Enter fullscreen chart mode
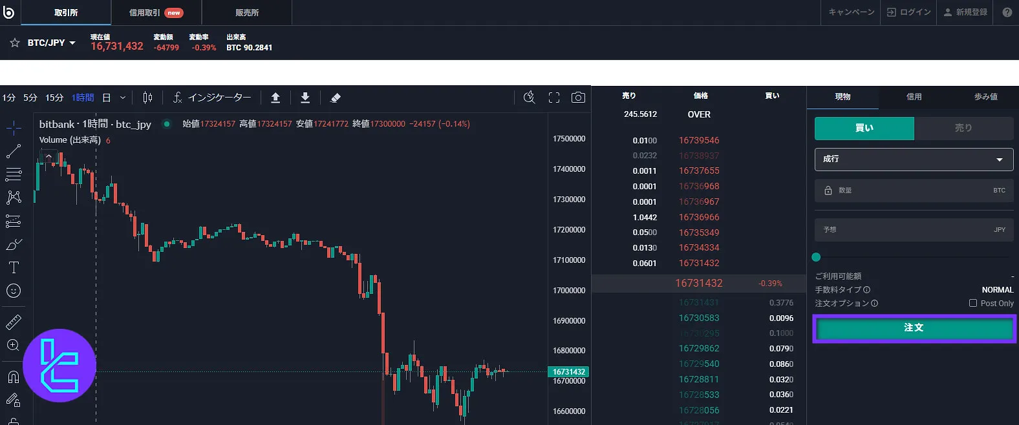The height and width of the screenshot is (425, 1019). [554, 98]
